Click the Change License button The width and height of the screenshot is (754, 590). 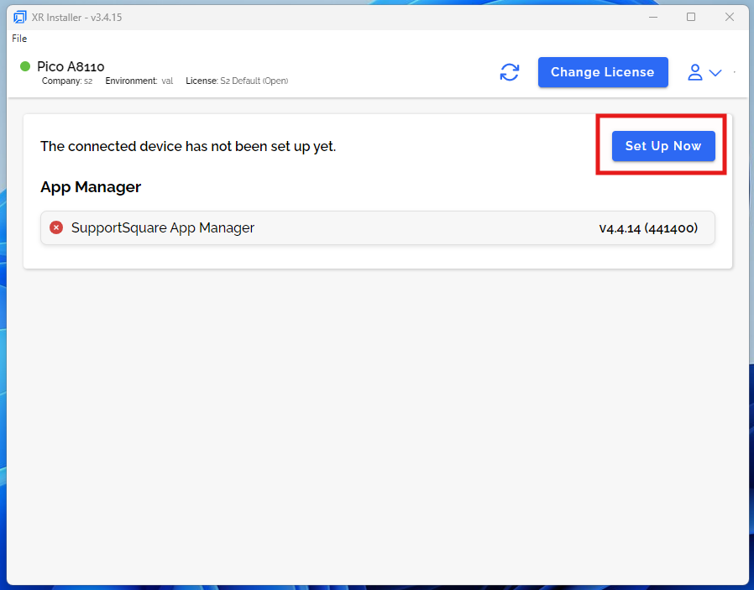[x=603, y=72]
